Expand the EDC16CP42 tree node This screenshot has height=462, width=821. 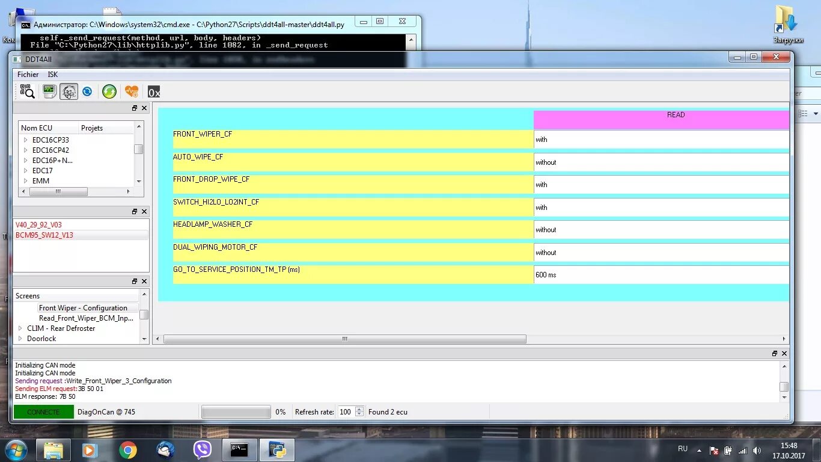tap(25, 150)
